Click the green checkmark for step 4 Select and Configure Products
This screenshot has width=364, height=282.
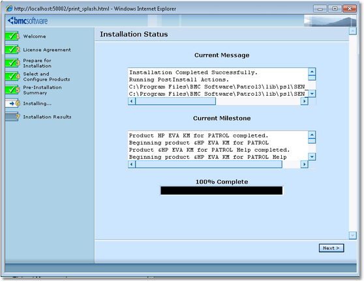(12, 76)
